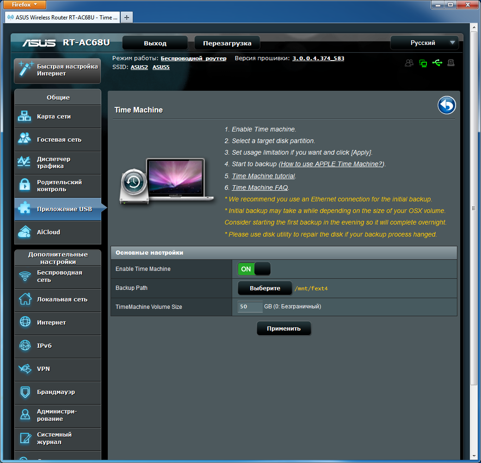Click the /mnt/fext4 backup path text
The height and width of the screenshot is (463, 481).
tap(311, 288)
